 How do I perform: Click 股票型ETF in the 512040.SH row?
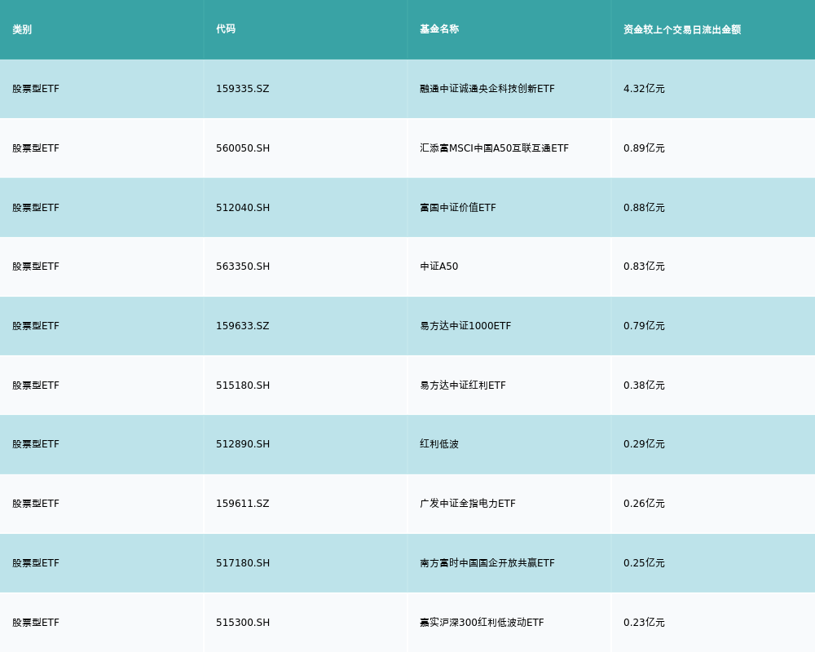(x=36, y=208)
